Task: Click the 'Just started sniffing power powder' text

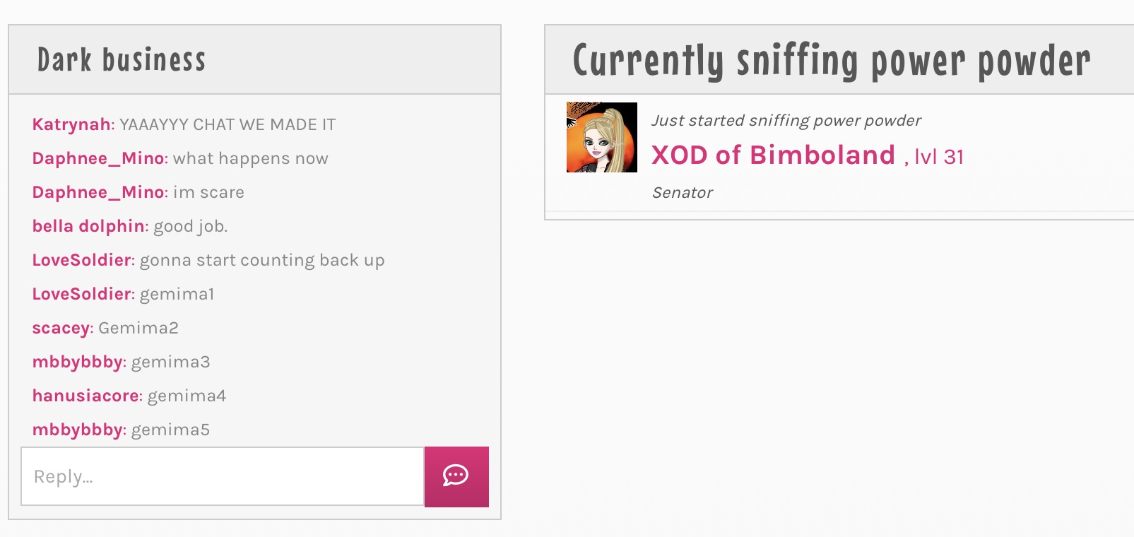Action: [786, 121]
